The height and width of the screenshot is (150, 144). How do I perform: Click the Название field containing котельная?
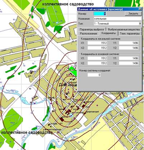[x=117, y=19]
